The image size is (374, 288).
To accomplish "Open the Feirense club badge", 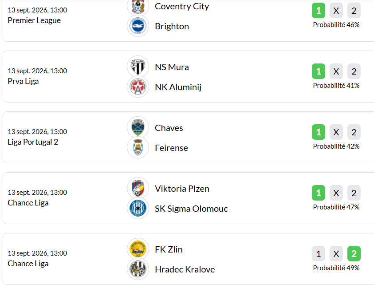I will [x=138, y=147].
